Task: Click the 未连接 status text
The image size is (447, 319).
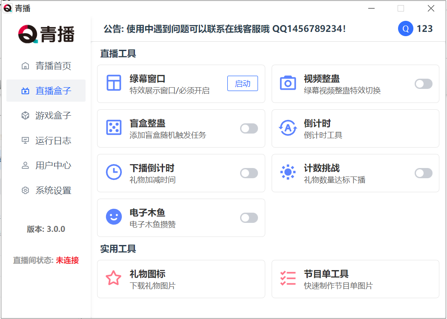Action: tap(67, 260)
